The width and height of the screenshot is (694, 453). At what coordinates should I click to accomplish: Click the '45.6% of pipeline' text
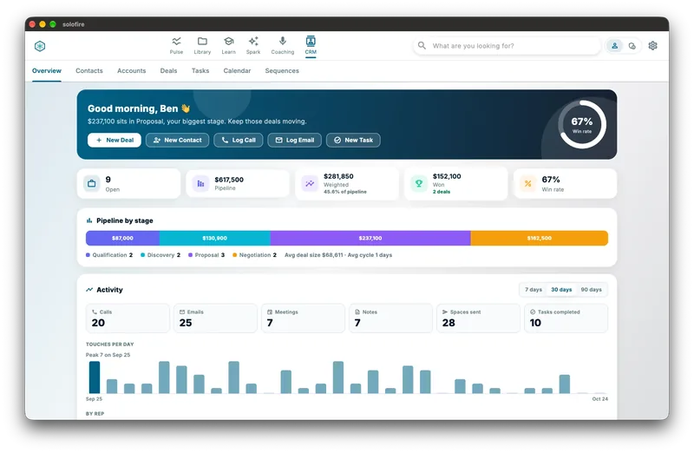coord(344,192)
